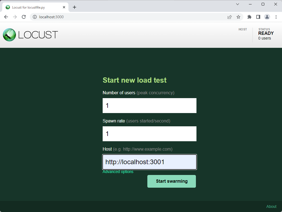
Task: Click inside the Spawn rate field
Action: (149, 134)
